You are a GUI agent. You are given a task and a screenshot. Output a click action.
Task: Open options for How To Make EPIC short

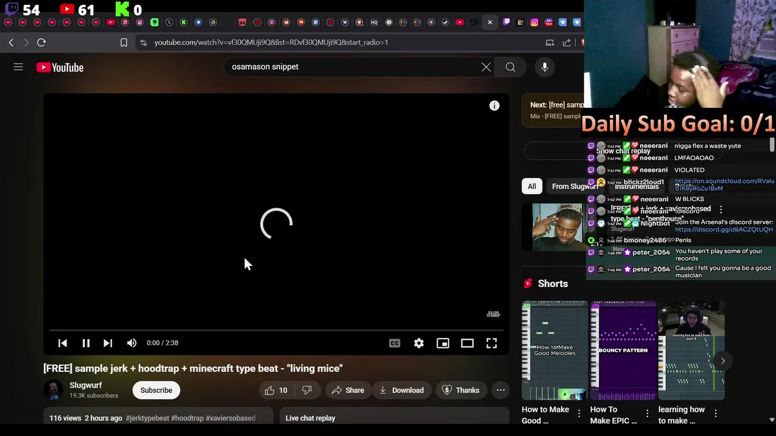pos(647,414)
